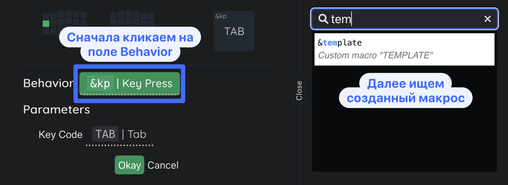Image resolution: width=508 pixels, height=185 pixels.
Task: Select the green highlighted key in keyboard preview
Action: [46, 24]
